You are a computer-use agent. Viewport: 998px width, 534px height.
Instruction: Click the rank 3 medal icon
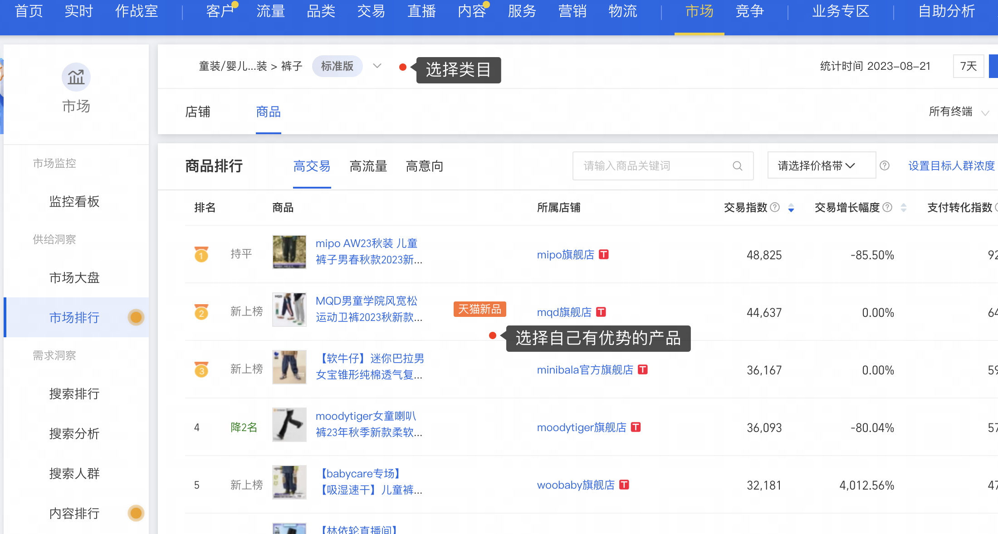coord(201,369)
